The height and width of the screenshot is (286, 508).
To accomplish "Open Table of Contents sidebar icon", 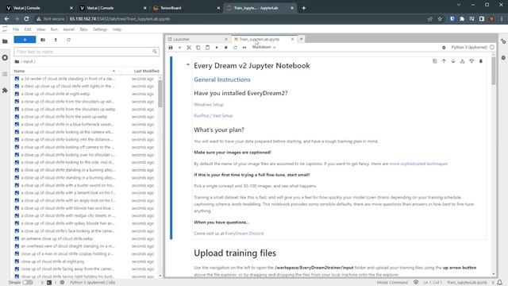I will [5, 74].
